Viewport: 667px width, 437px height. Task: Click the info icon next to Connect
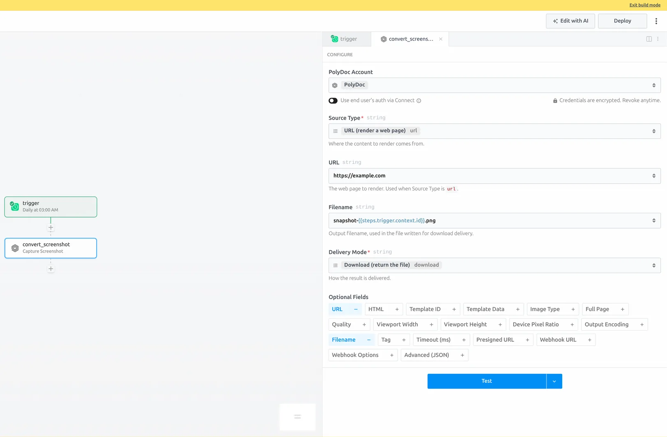419,101
